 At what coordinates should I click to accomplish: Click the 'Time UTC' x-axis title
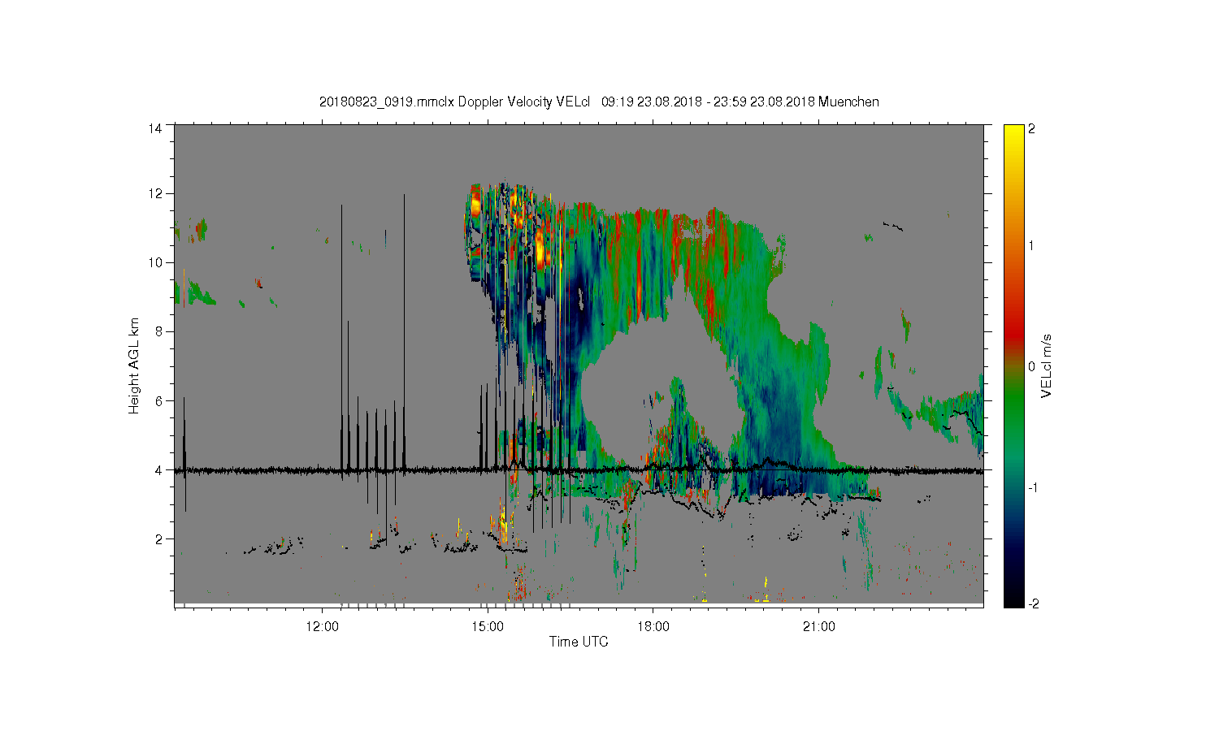click(579, 642)
